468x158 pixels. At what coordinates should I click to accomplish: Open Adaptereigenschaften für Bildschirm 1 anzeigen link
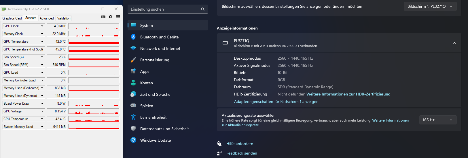[x=276, y=102]
